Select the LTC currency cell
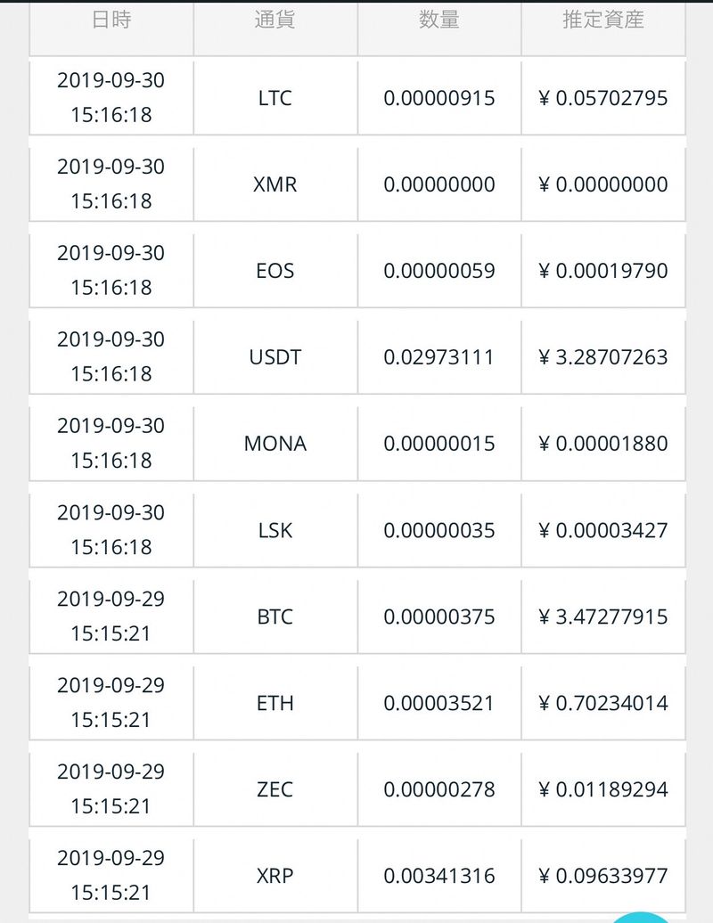 click(275, 98)
